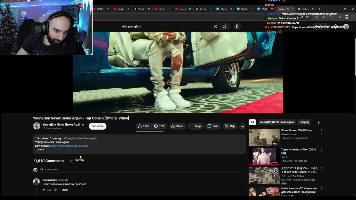This screenshot has width=356, height=200.
Task: Like the Top Cobain video
Action: click(x=144, y=126)
